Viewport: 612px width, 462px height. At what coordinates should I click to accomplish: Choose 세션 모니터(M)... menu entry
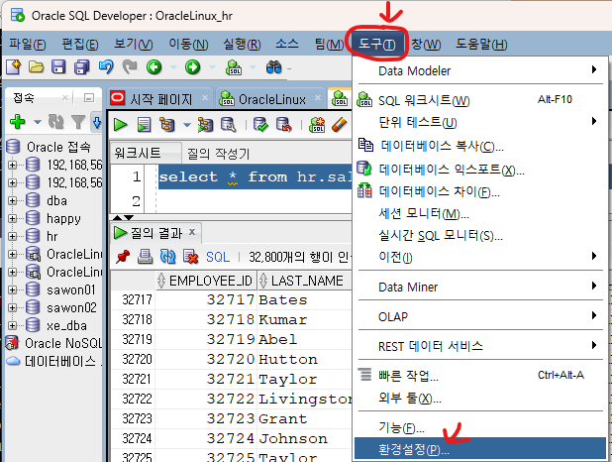[481, 213]
